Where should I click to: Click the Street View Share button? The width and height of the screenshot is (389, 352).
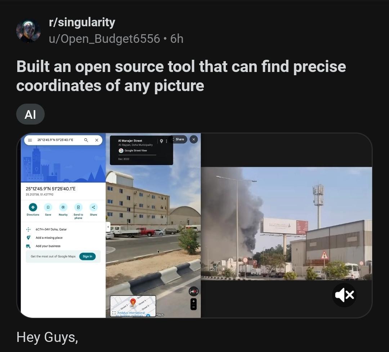coord(179,139)
